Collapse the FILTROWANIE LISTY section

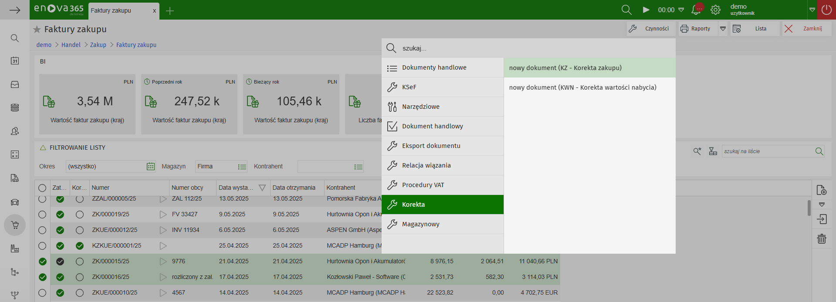[x=43, y=148]
